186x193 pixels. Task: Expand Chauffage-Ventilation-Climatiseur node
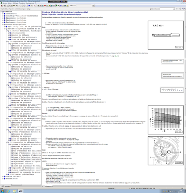(3, 16)
